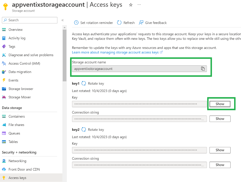The width and height of the screenshot is (241, 182).
Task: Click the sidebar Search field
Action: (30, 20)
